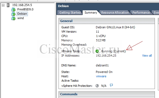The width and height of the screenshot is (159, 98).
Task: Click the Commands panel header
Action: click(107, 94)
